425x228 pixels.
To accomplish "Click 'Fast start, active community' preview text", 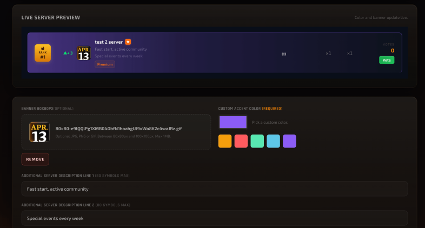I will tap(121, 49).
